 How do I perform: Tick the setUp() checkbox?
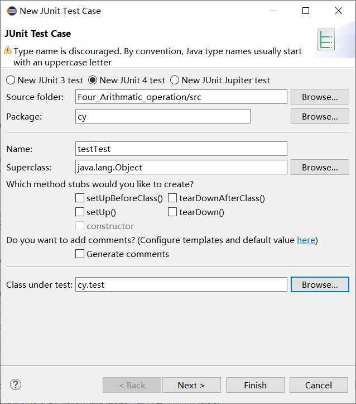(x=80, y=212)
